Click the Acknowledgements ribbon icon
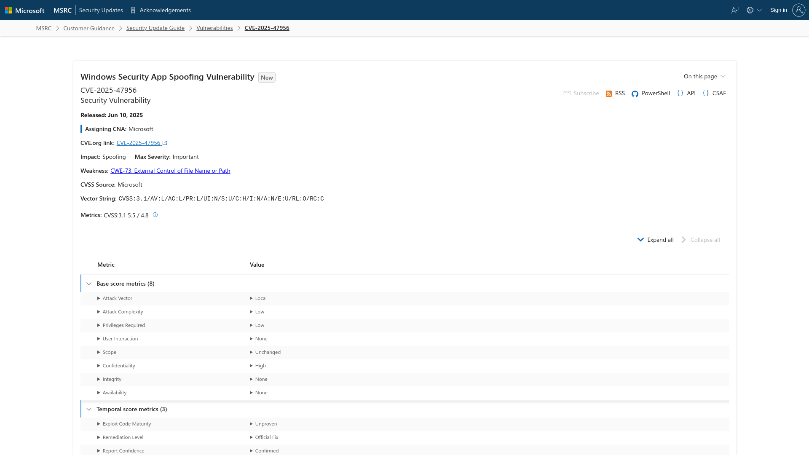 click(x=133, y=10)
